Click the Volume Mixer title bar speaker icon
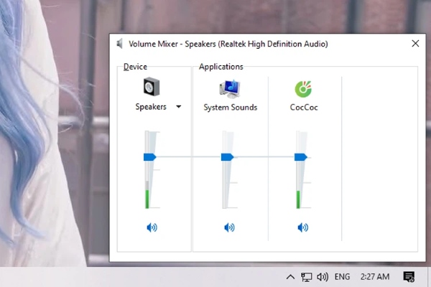The height and width of the screenshot is (287, 431). pos(119,43)
